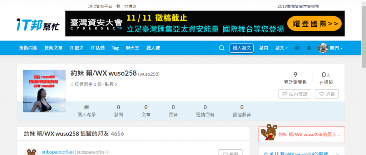Open the 邀請回答 count tab
366x155 pixels.
[x=205, y=111]
